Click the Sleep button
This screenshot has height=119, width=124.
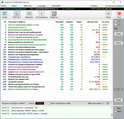[118, 34]
